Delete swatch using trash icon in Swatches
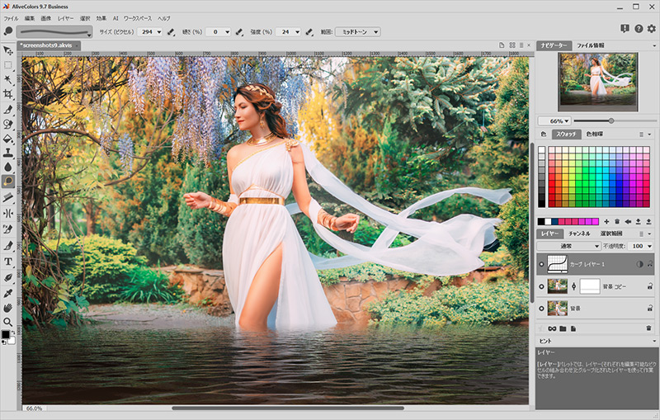This screenshot has height=420, width=660. pos(617,221)
